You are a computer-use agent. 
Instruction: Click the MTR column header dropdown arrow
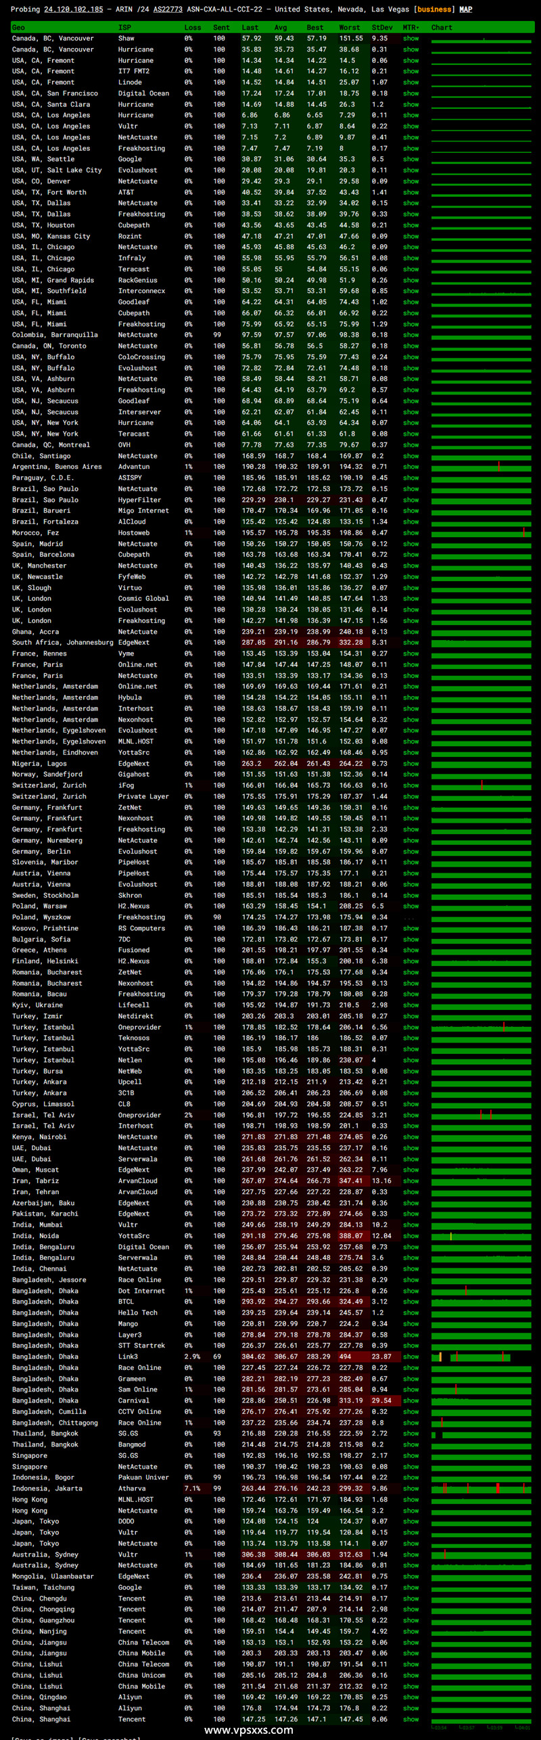click(417, 28)
